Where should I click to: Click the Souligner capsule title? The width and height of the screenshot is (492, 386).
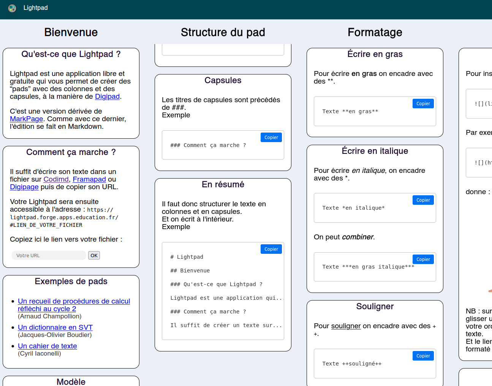click(375, 306)
